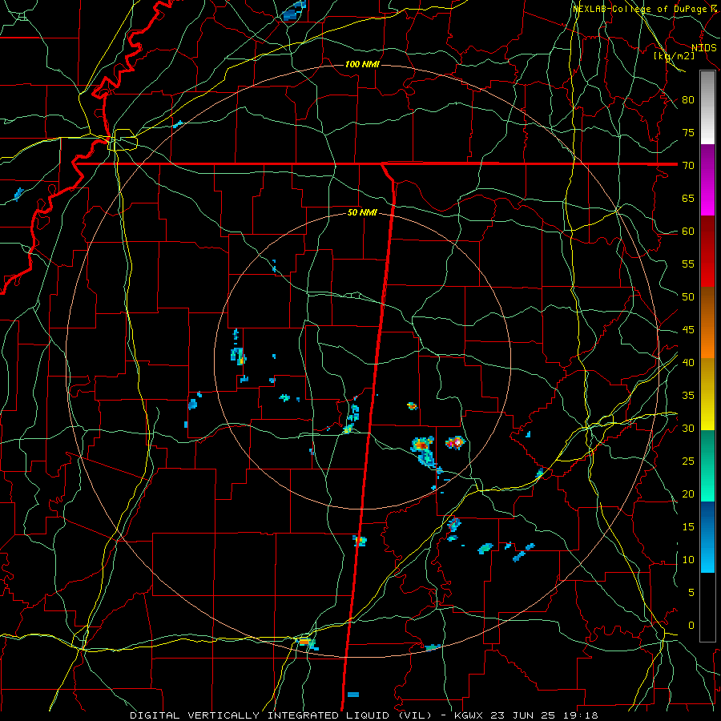
Task: Click the scale value 10
Action: pyautogui.click(x=688, y=560)
